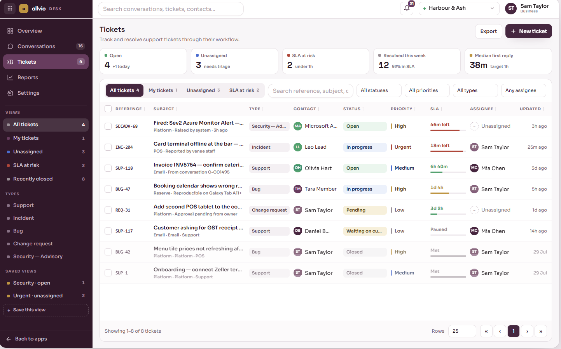561x349 pixels.
Task: Click the 46m left SLA progress bar
Action: [448, 130]
